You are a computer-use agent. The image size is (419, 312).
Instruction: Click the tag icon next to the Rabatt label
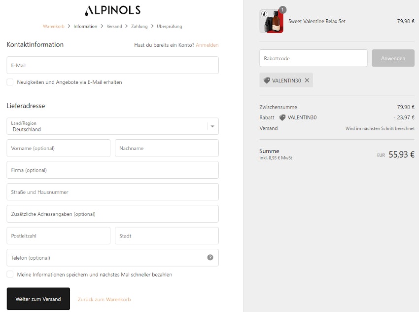click(282, 117)
